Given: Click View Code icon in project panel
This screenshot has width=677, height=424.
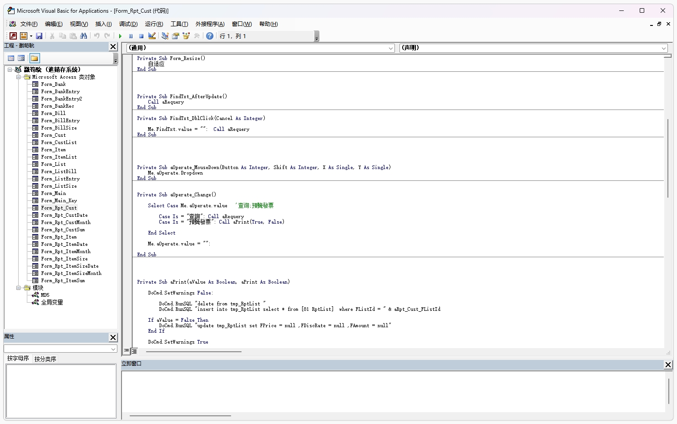Looking at the screenshot, I should [11, 58].
